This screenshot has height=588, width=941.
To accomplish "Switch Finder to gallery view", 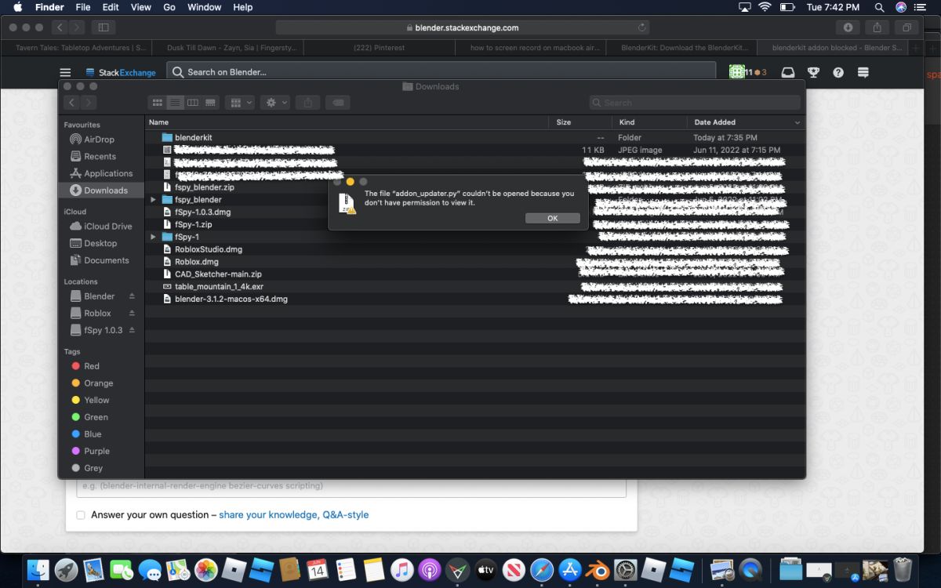I will click(210, 103).
